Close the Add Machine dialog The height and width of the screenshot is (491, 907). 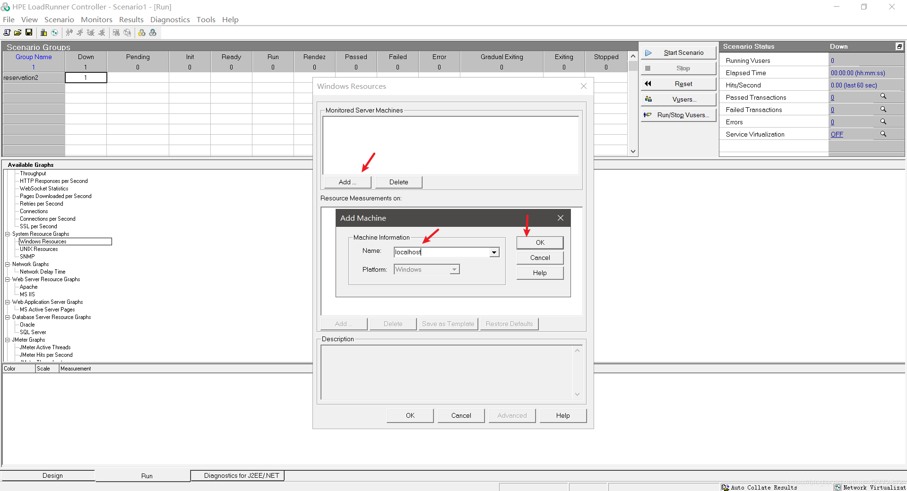561,218
